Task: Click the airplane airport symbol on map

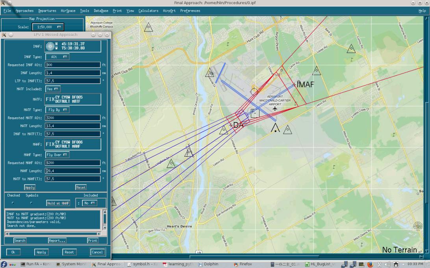Action: 275,108
